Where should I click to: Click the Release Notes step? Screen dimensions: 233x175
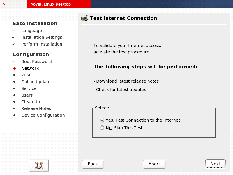36,108
